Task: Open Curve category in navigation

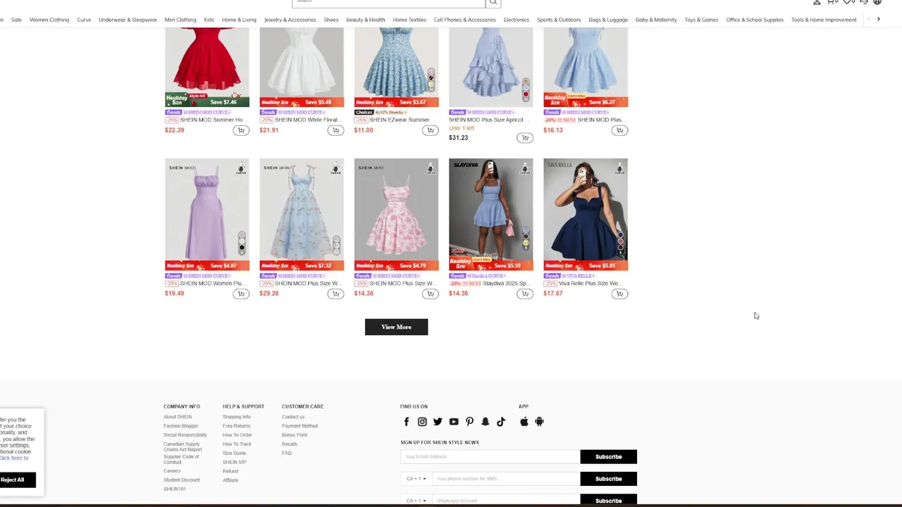Action: [84, 20]
